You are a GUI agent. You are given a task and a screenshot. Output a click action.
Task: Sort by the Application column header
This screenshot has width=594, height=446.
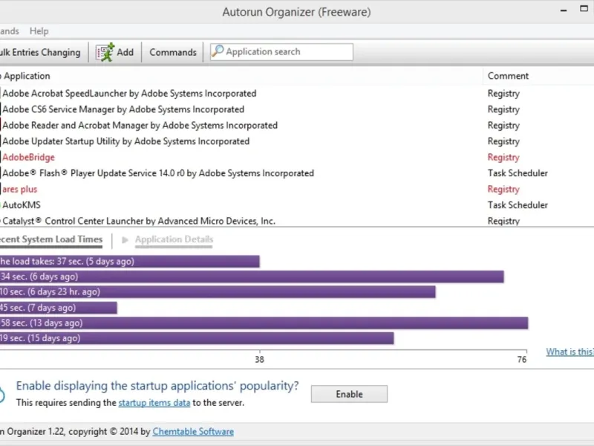tap(27, 76)
